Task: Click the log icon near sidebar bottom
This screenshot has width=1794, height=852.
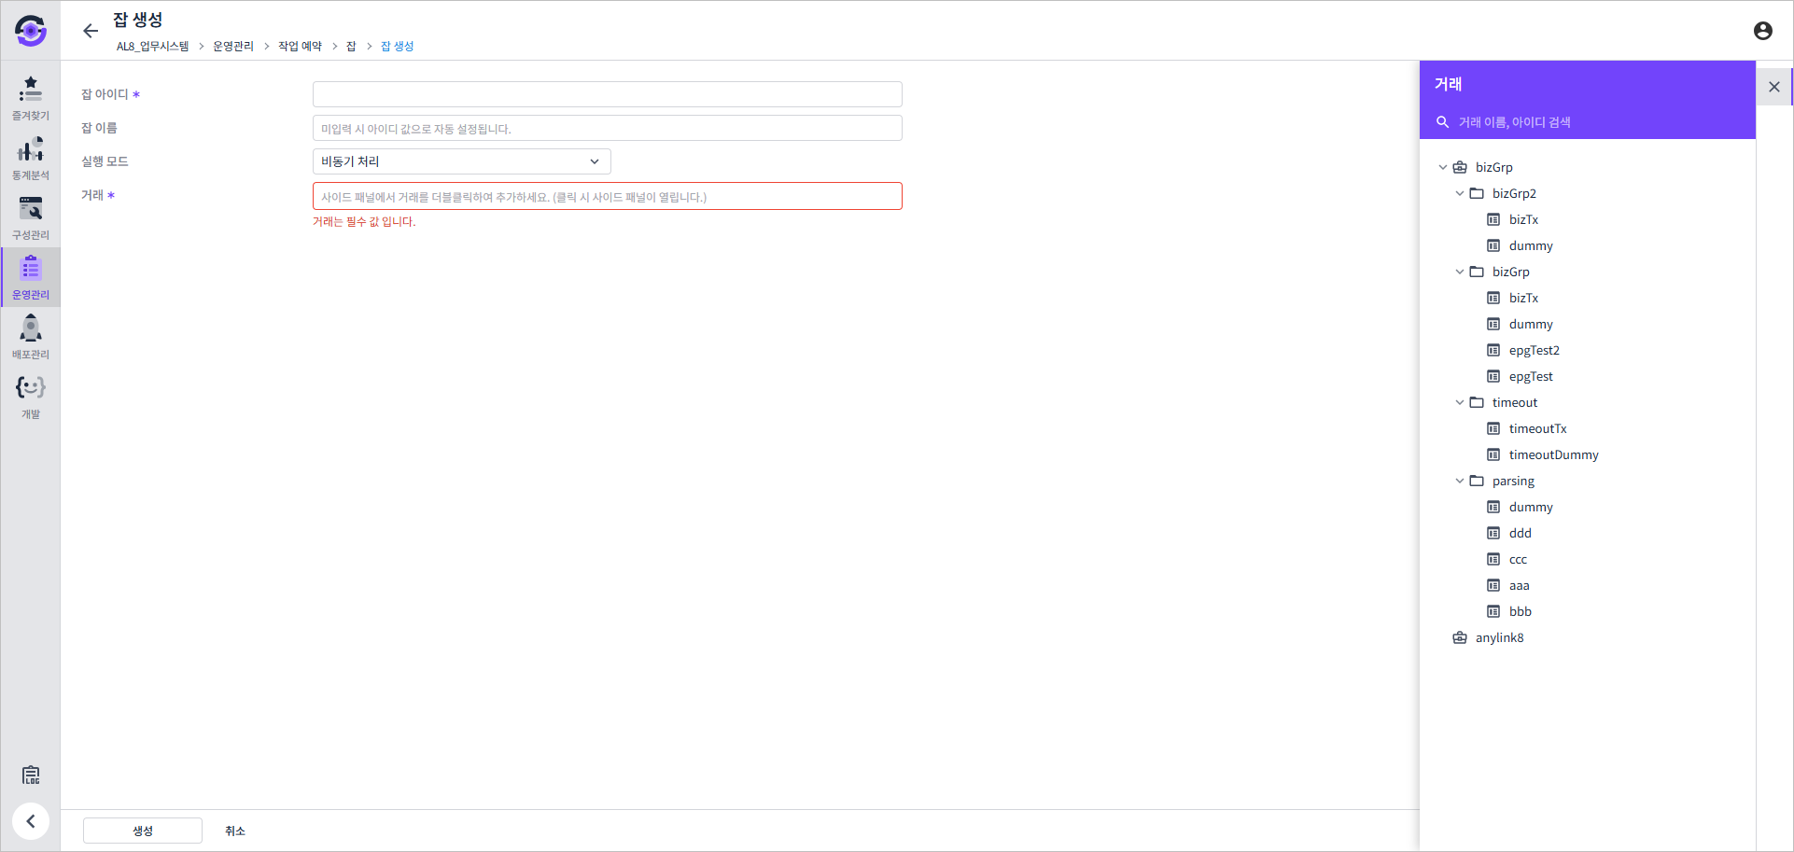Action: (x=31, y=775)
